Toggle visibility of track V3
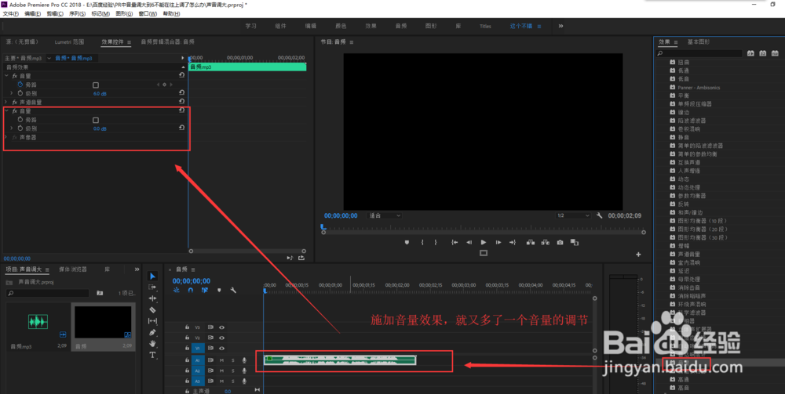 (x=221, y=327)
